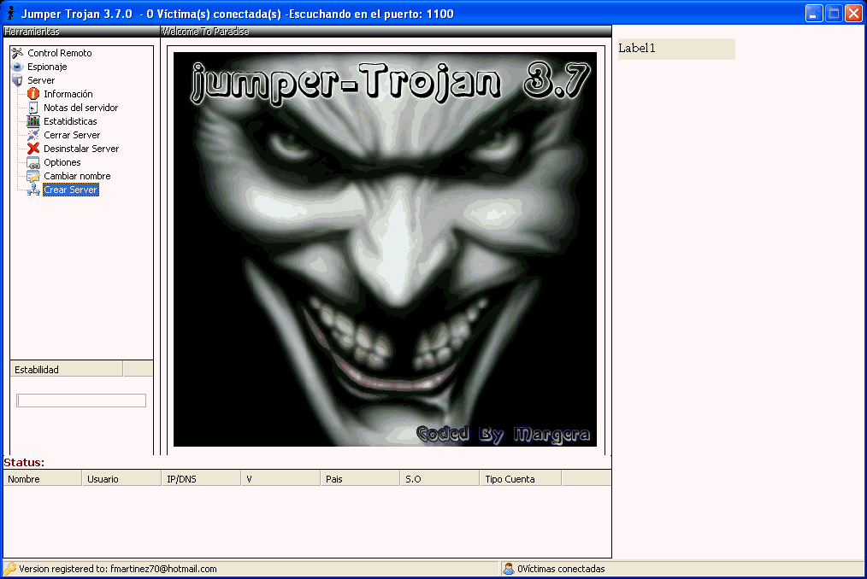Screen dimensions: 867x579
Task: Click the Estabilidad progress bar
Action: [80, 400]
